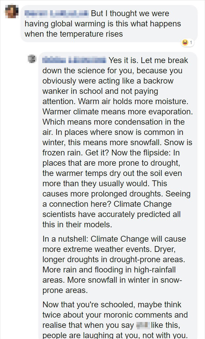Screen dimensions: 205x339
Task: Click the 'Yes it is.' reply opening
Action: [124, 60]
